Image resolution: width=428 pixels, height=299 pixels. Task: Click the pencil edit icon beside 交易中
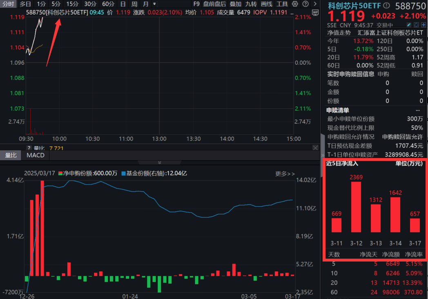pos(409,24)
